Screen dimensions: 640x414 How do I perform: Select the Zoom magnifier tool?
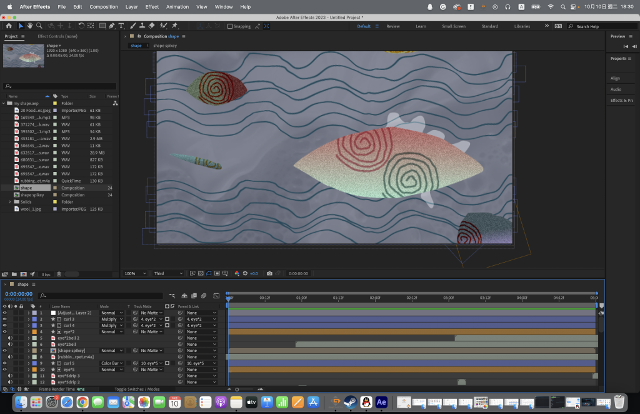point(39,26)
